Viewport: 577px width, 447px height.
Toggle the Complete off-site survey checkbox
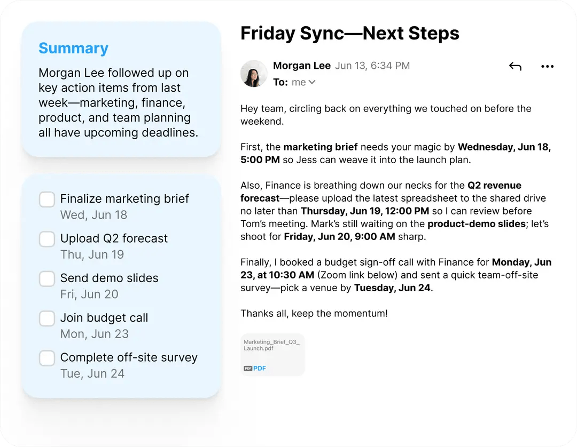pos(47,358)
